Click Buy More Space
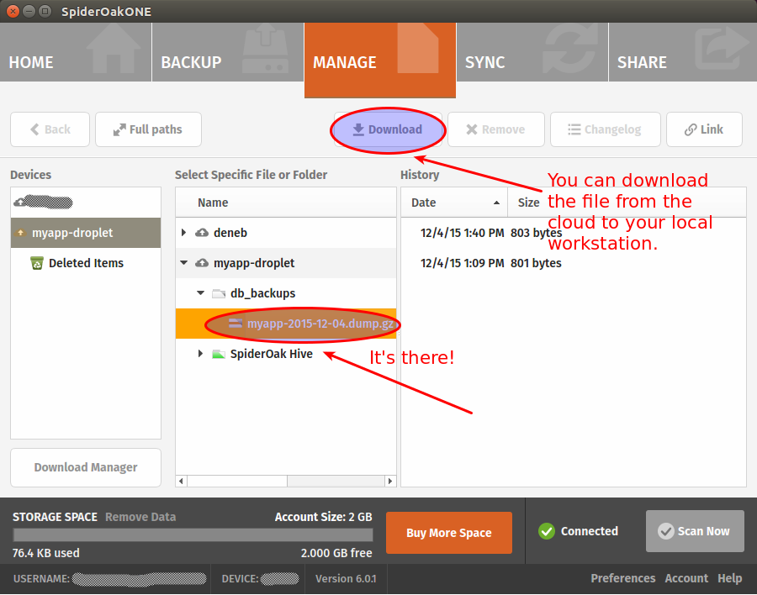 (x=449, y=533)
